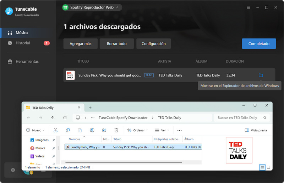
Task: Toggle Vista previa preview pane
Action: pyautogui.click(x=256, y=130)
